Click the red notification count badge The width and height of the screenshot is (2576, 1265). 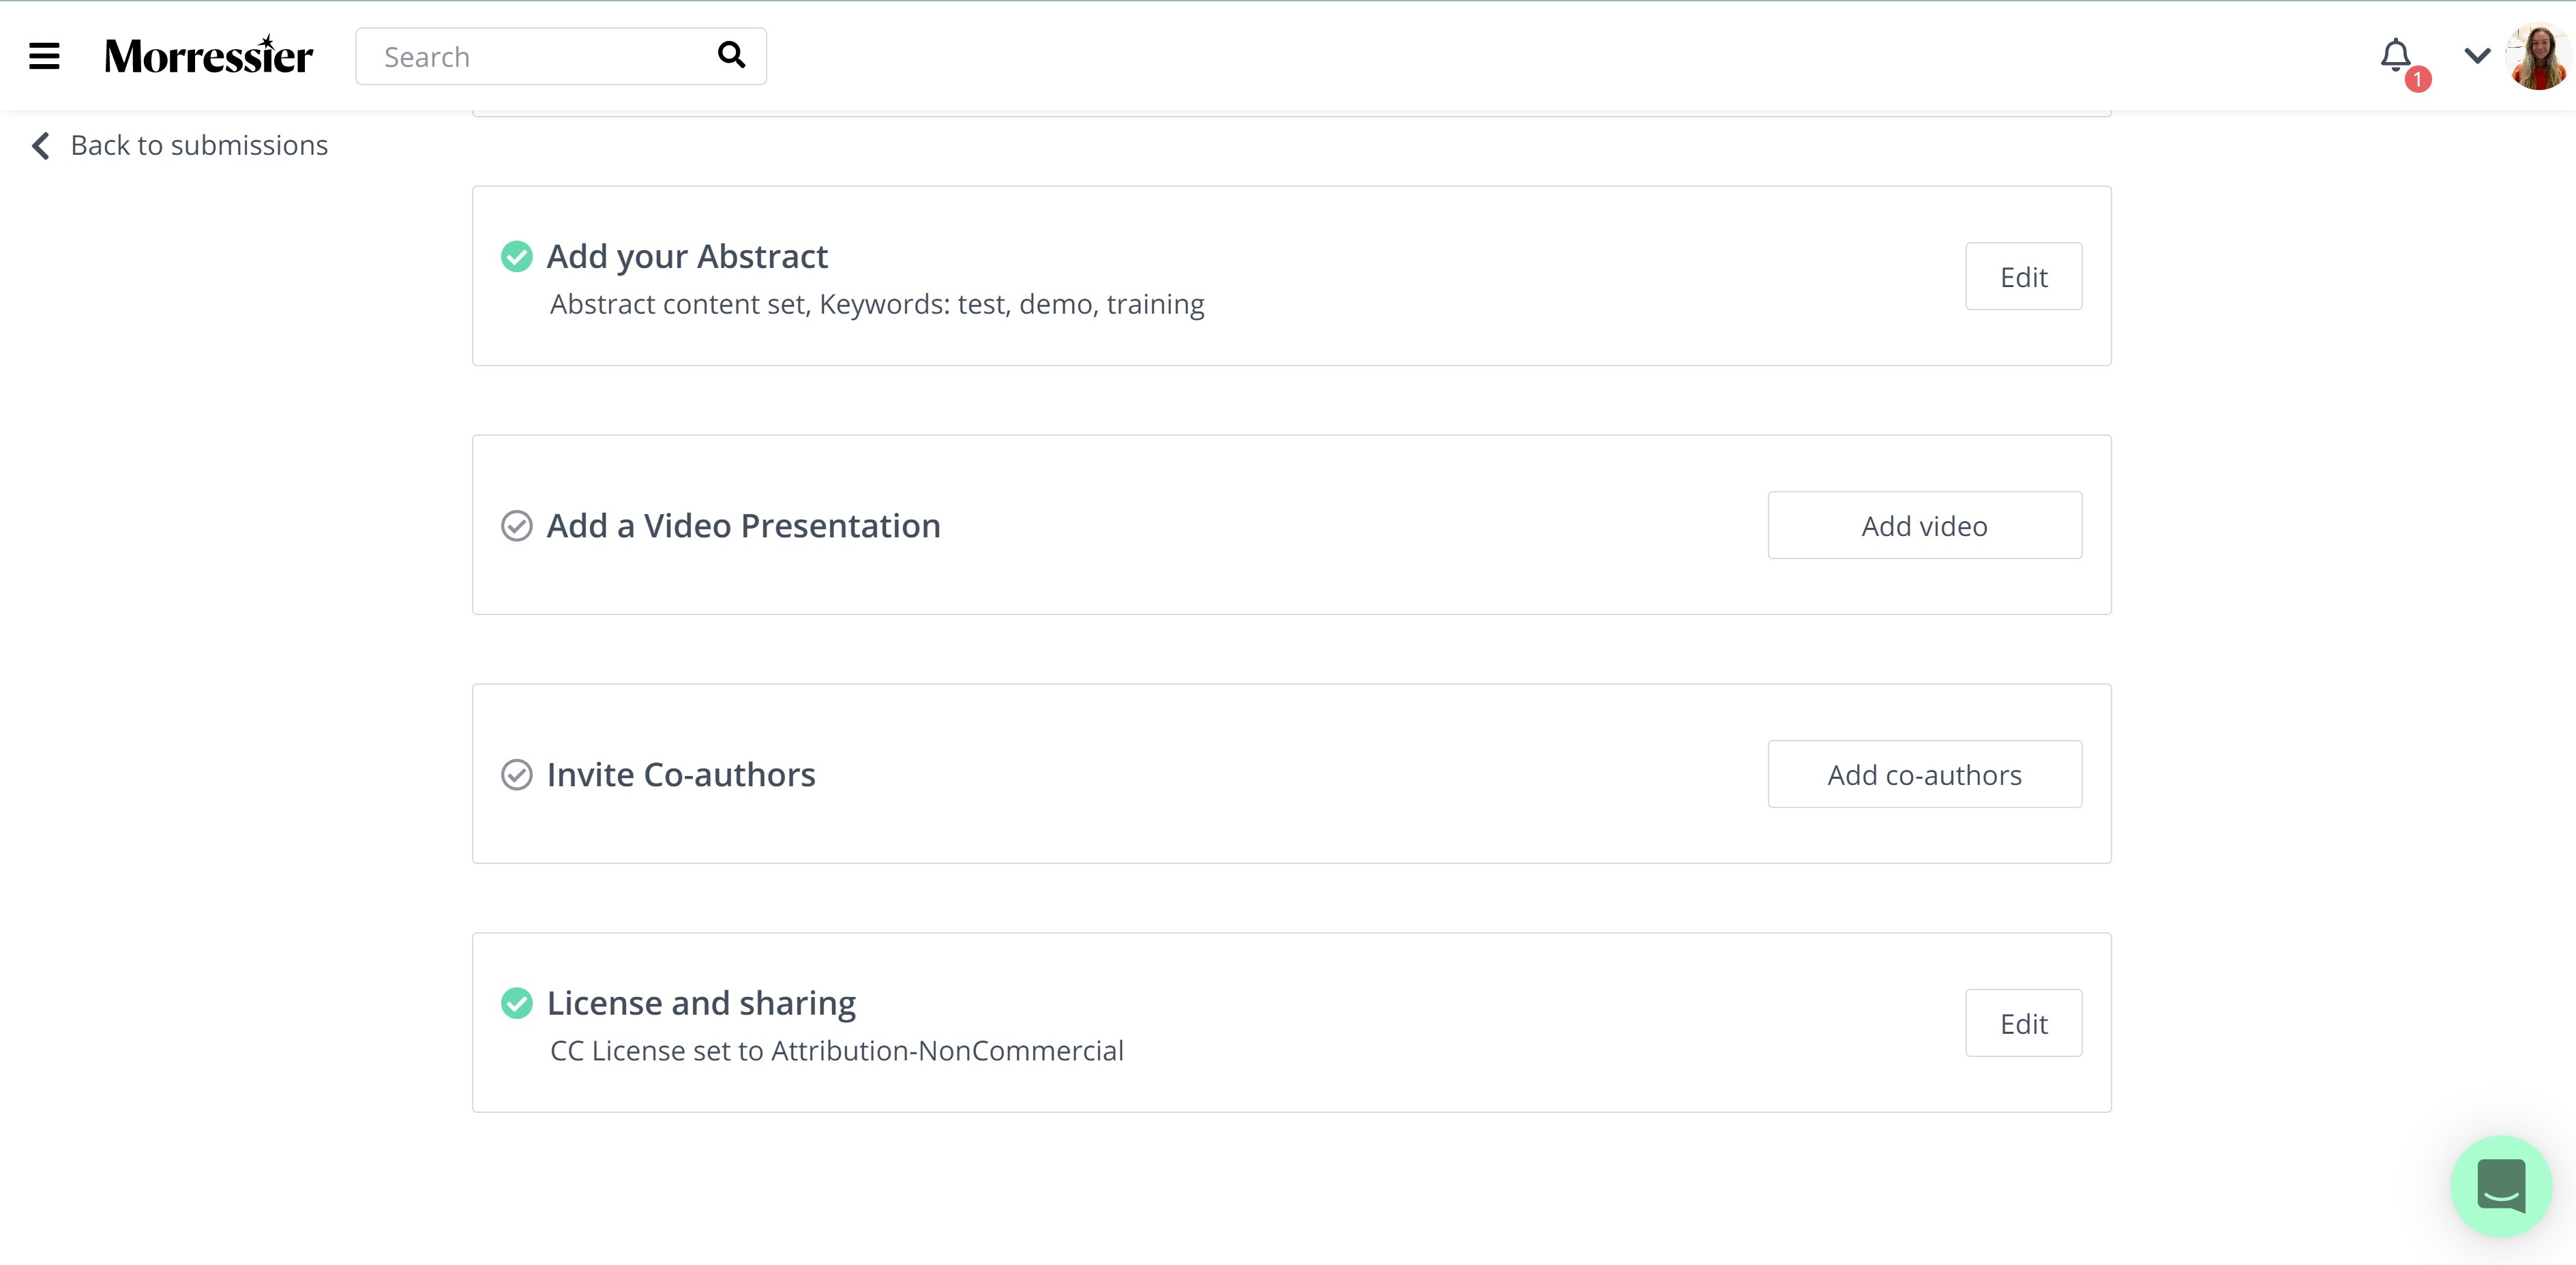point(2418,79)
